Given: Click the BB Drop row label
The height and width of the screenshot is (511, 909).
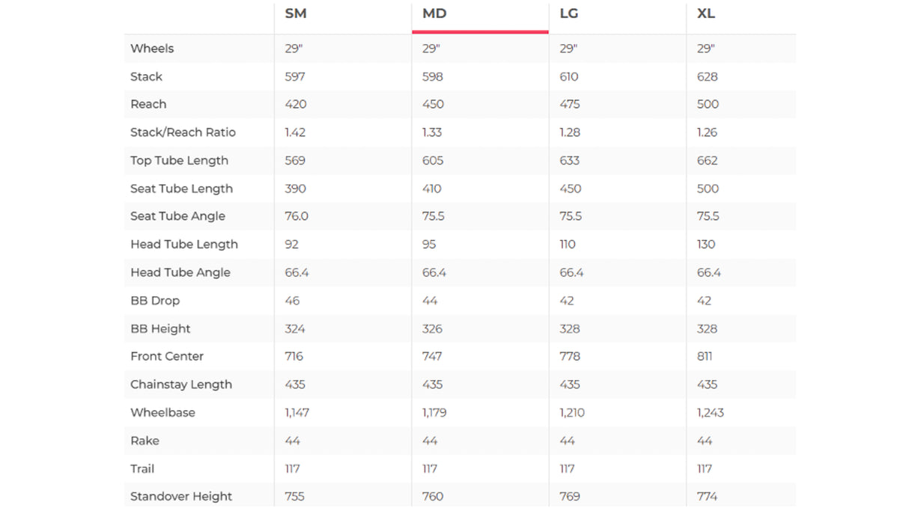Looking at the screenshot, I should point(155,301).
